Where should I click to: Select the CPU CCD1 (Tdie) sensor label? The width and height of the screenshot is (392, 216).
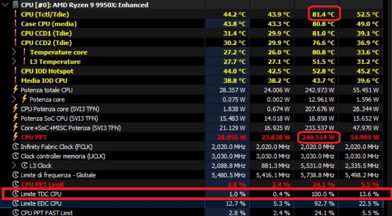pos(46,33)
